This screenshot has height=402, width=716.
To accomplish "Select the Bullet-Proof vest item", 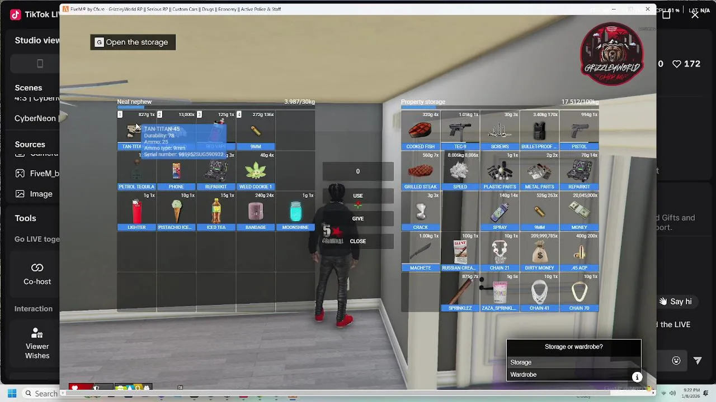I will click(x=539, y=131).
